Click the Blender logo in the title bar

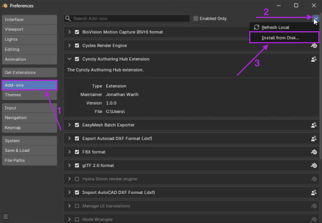[5, 6]
